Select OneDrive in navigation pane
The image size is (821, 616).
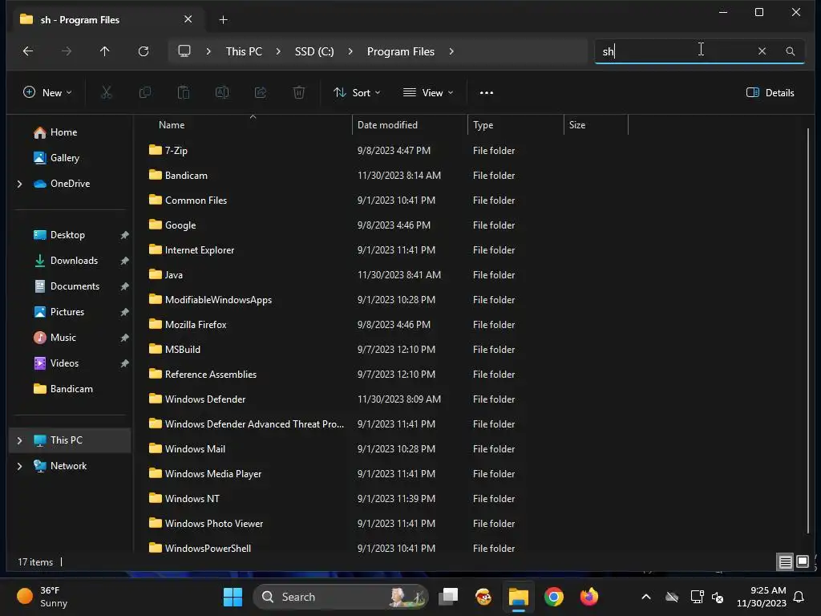(70, 184)
